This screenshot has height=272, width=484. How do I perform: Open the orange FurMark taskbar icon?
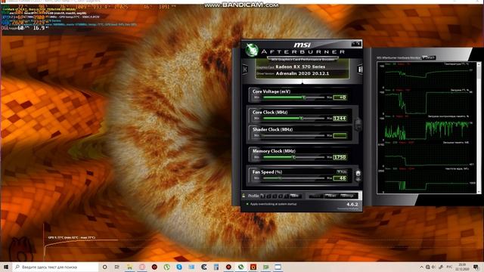pos(253,267)
